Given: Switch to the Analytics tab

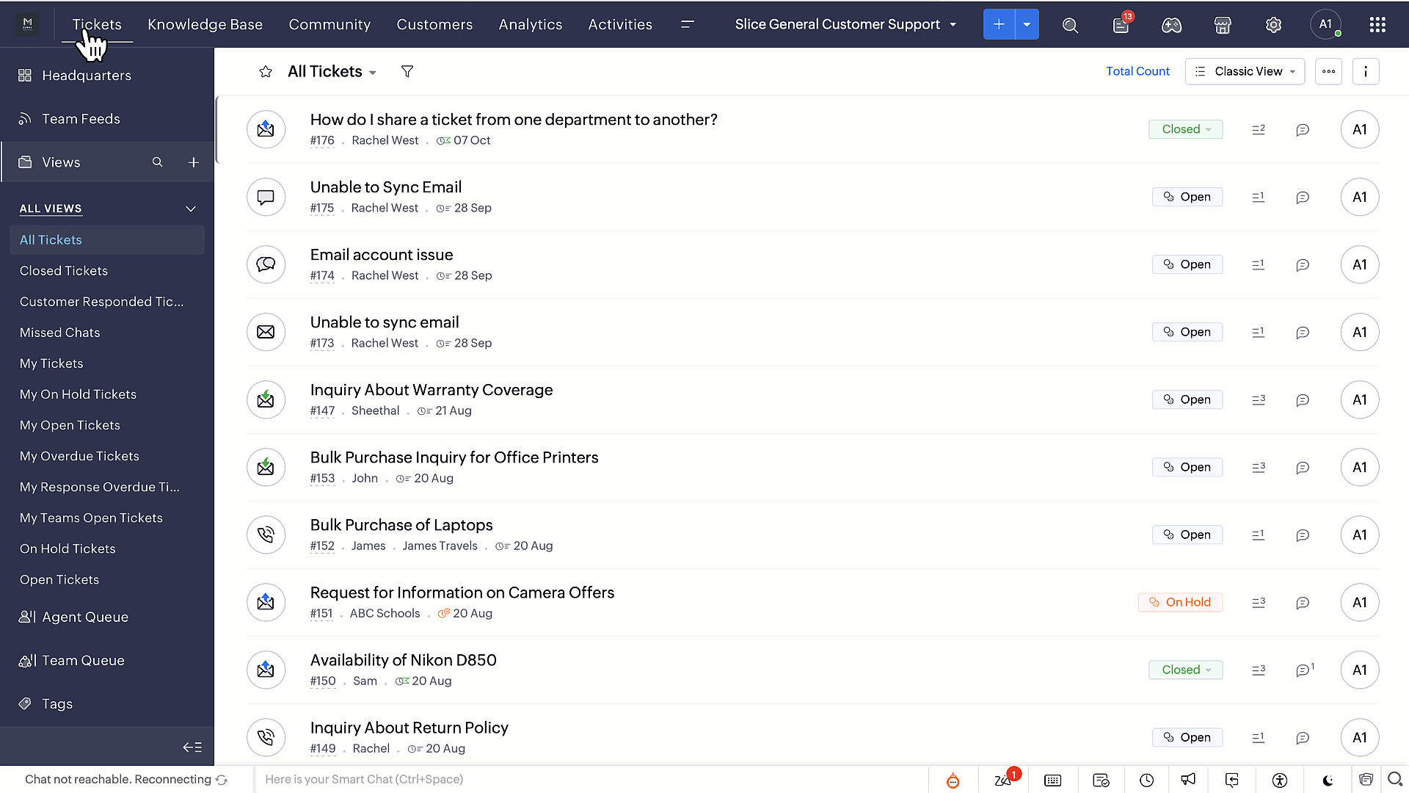Looking at the screenshot, I should point(530,24).
